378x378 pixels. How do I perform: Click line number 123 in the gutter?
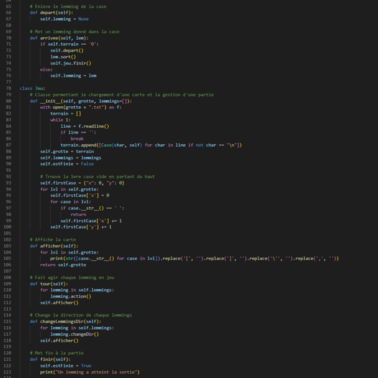point(7,372)
